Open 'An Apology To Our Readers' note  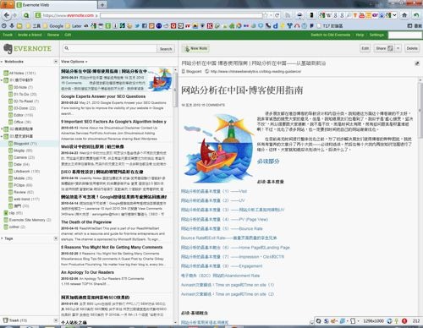87,272
